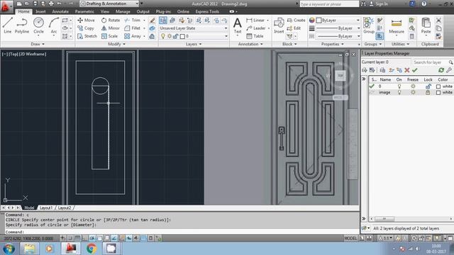Viewport: 454px width, 255px height.
Task: Toggle freeze for image layer
Action: tap(413, 93)
